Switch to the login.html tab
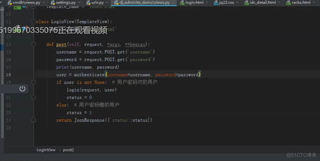The image size is (320, 161). [194, 2]
